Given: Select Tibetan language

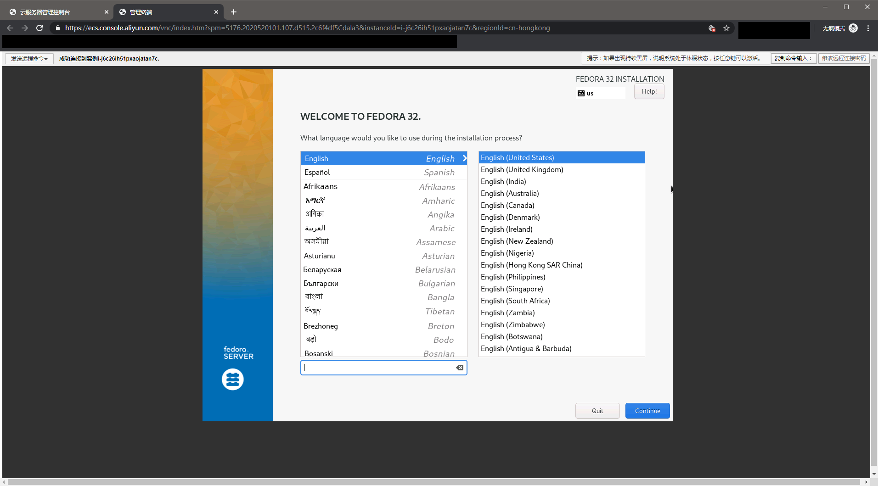Looking at the screenshot, I should (384, 311).
